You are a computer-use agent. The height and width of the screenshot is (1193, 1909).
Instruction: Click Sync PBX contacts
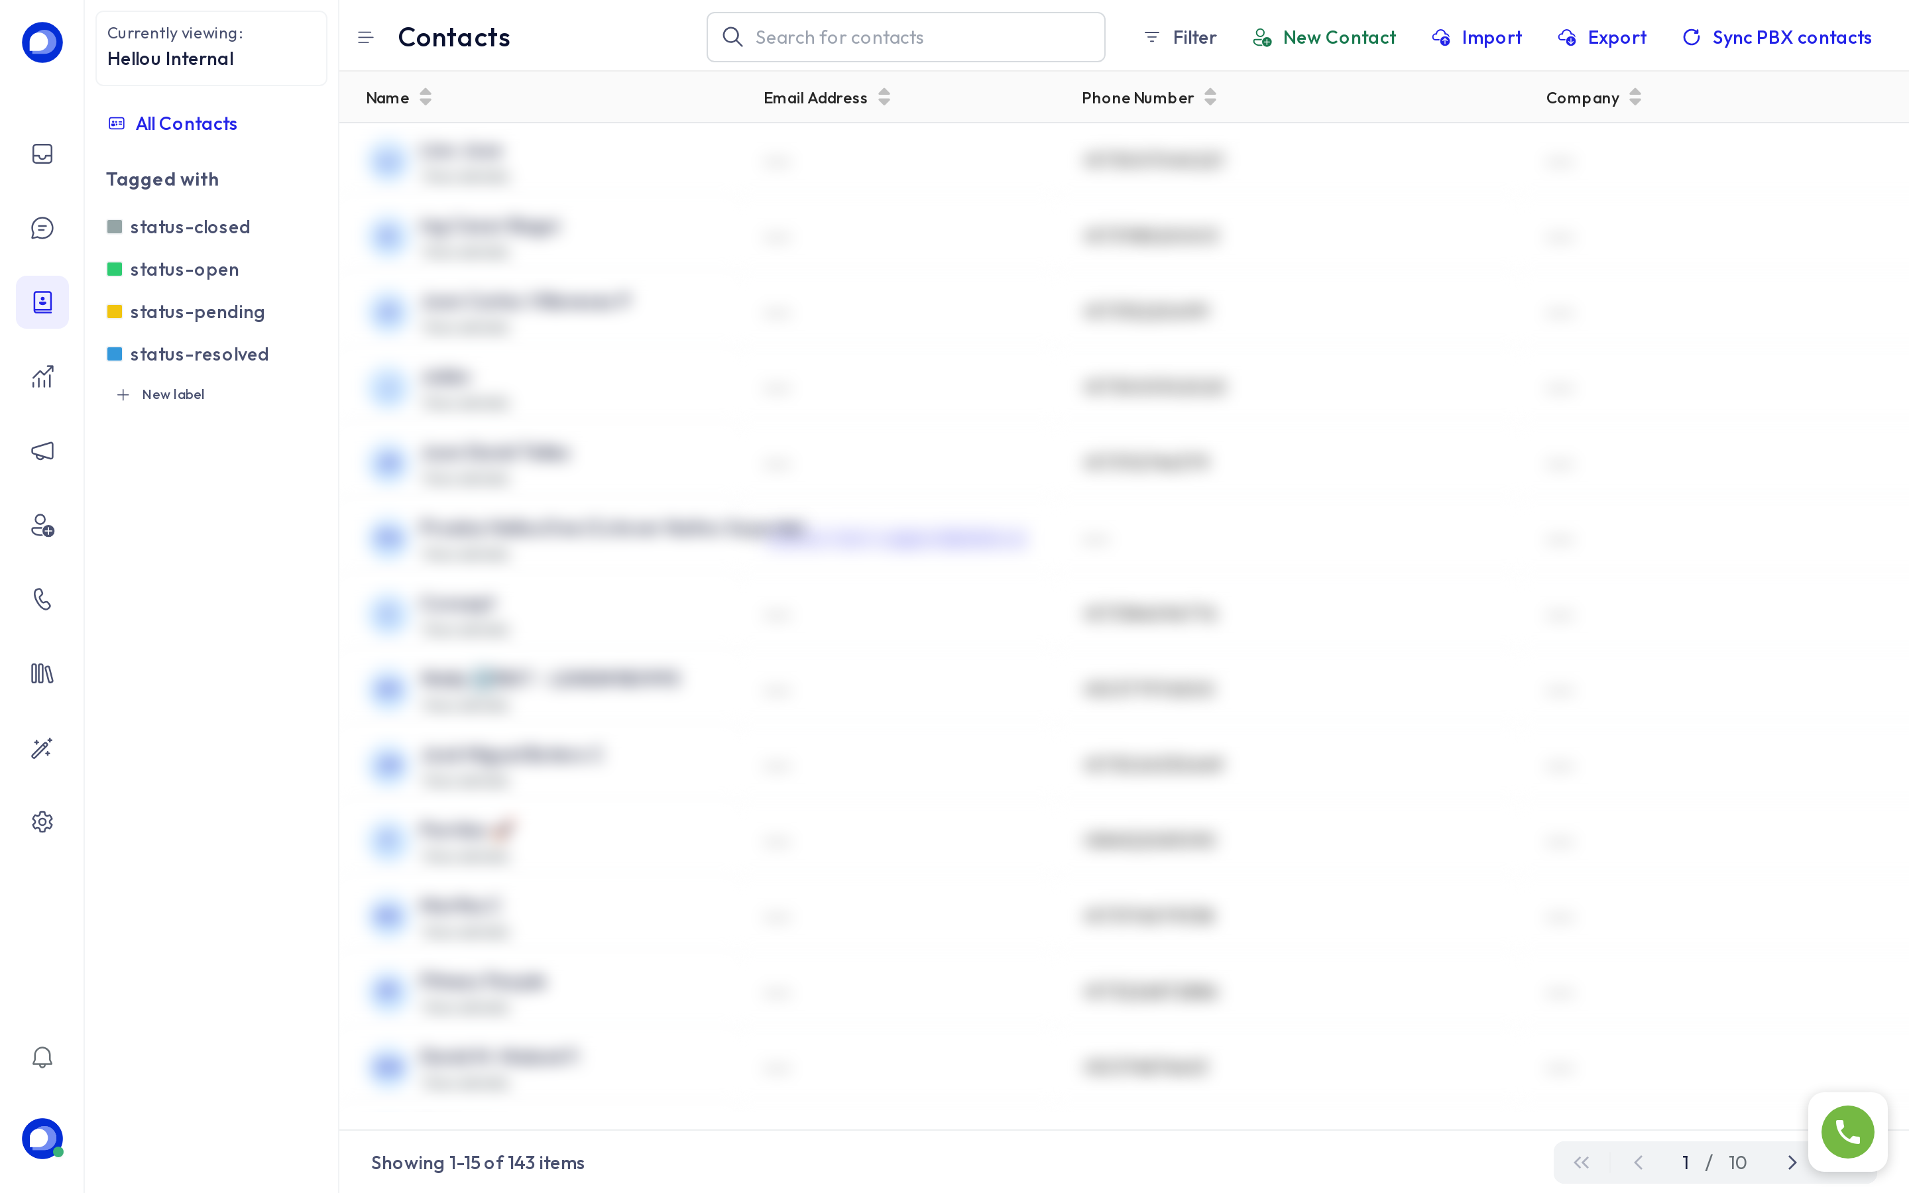[1776, 37]
